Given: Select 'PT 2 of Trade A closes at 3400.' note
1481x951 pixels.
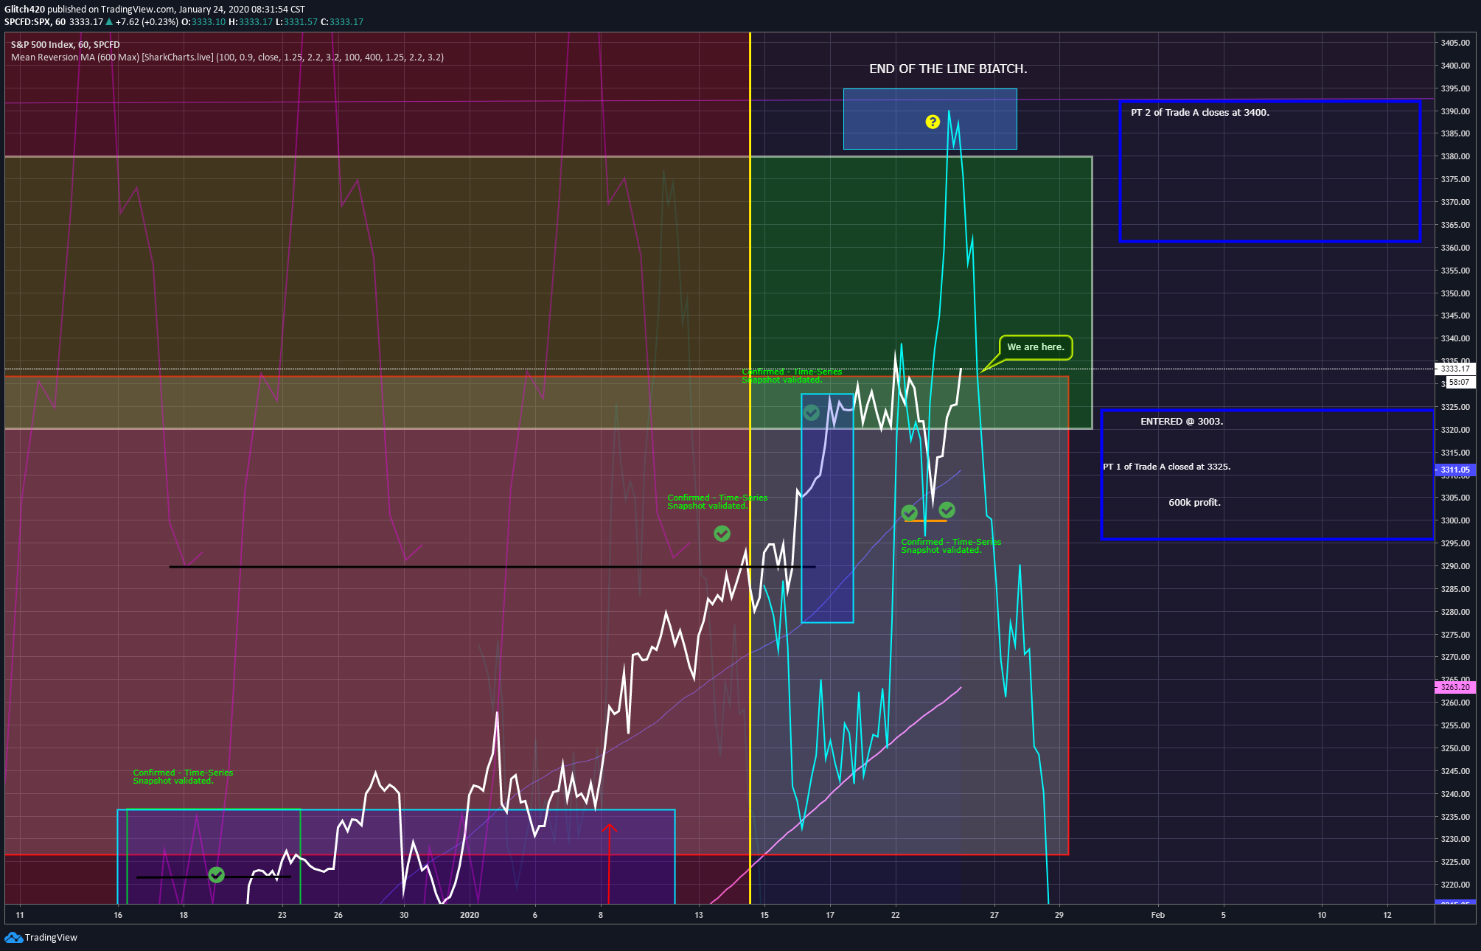Looking at the screenshot, I should (1200, 113).
